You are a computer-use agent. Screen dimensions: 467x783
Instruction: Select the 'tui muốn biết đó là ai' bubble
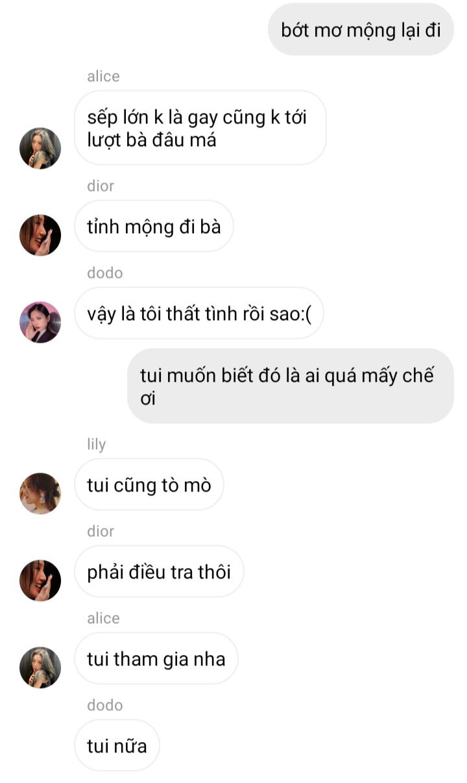291,386
